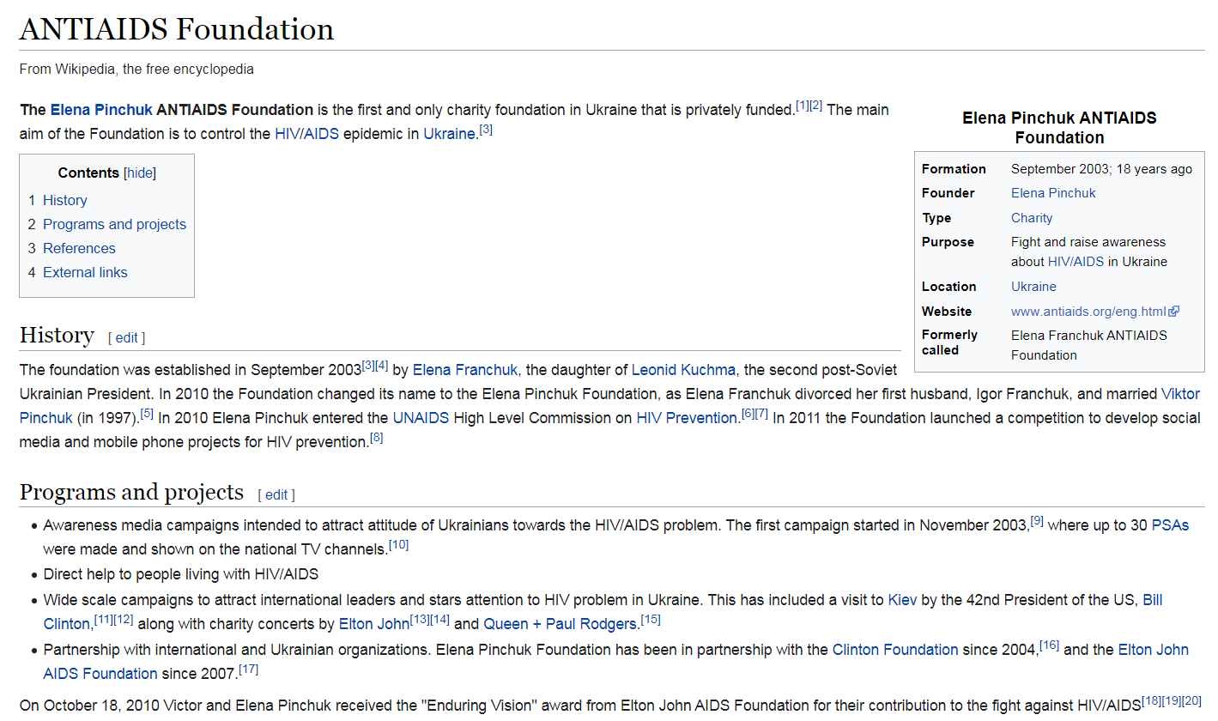Image resolution: width=1218 pixels, height=721 pixels.
Task: Open Elena Pinchuk link in intro
Action: pos(101,110)
